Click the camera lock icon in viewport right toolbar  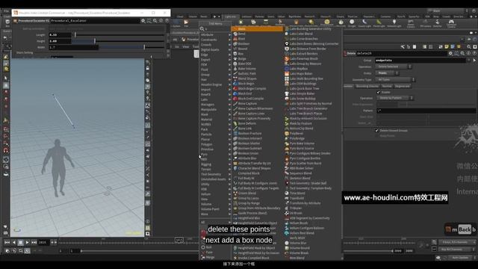click(148, 68)
